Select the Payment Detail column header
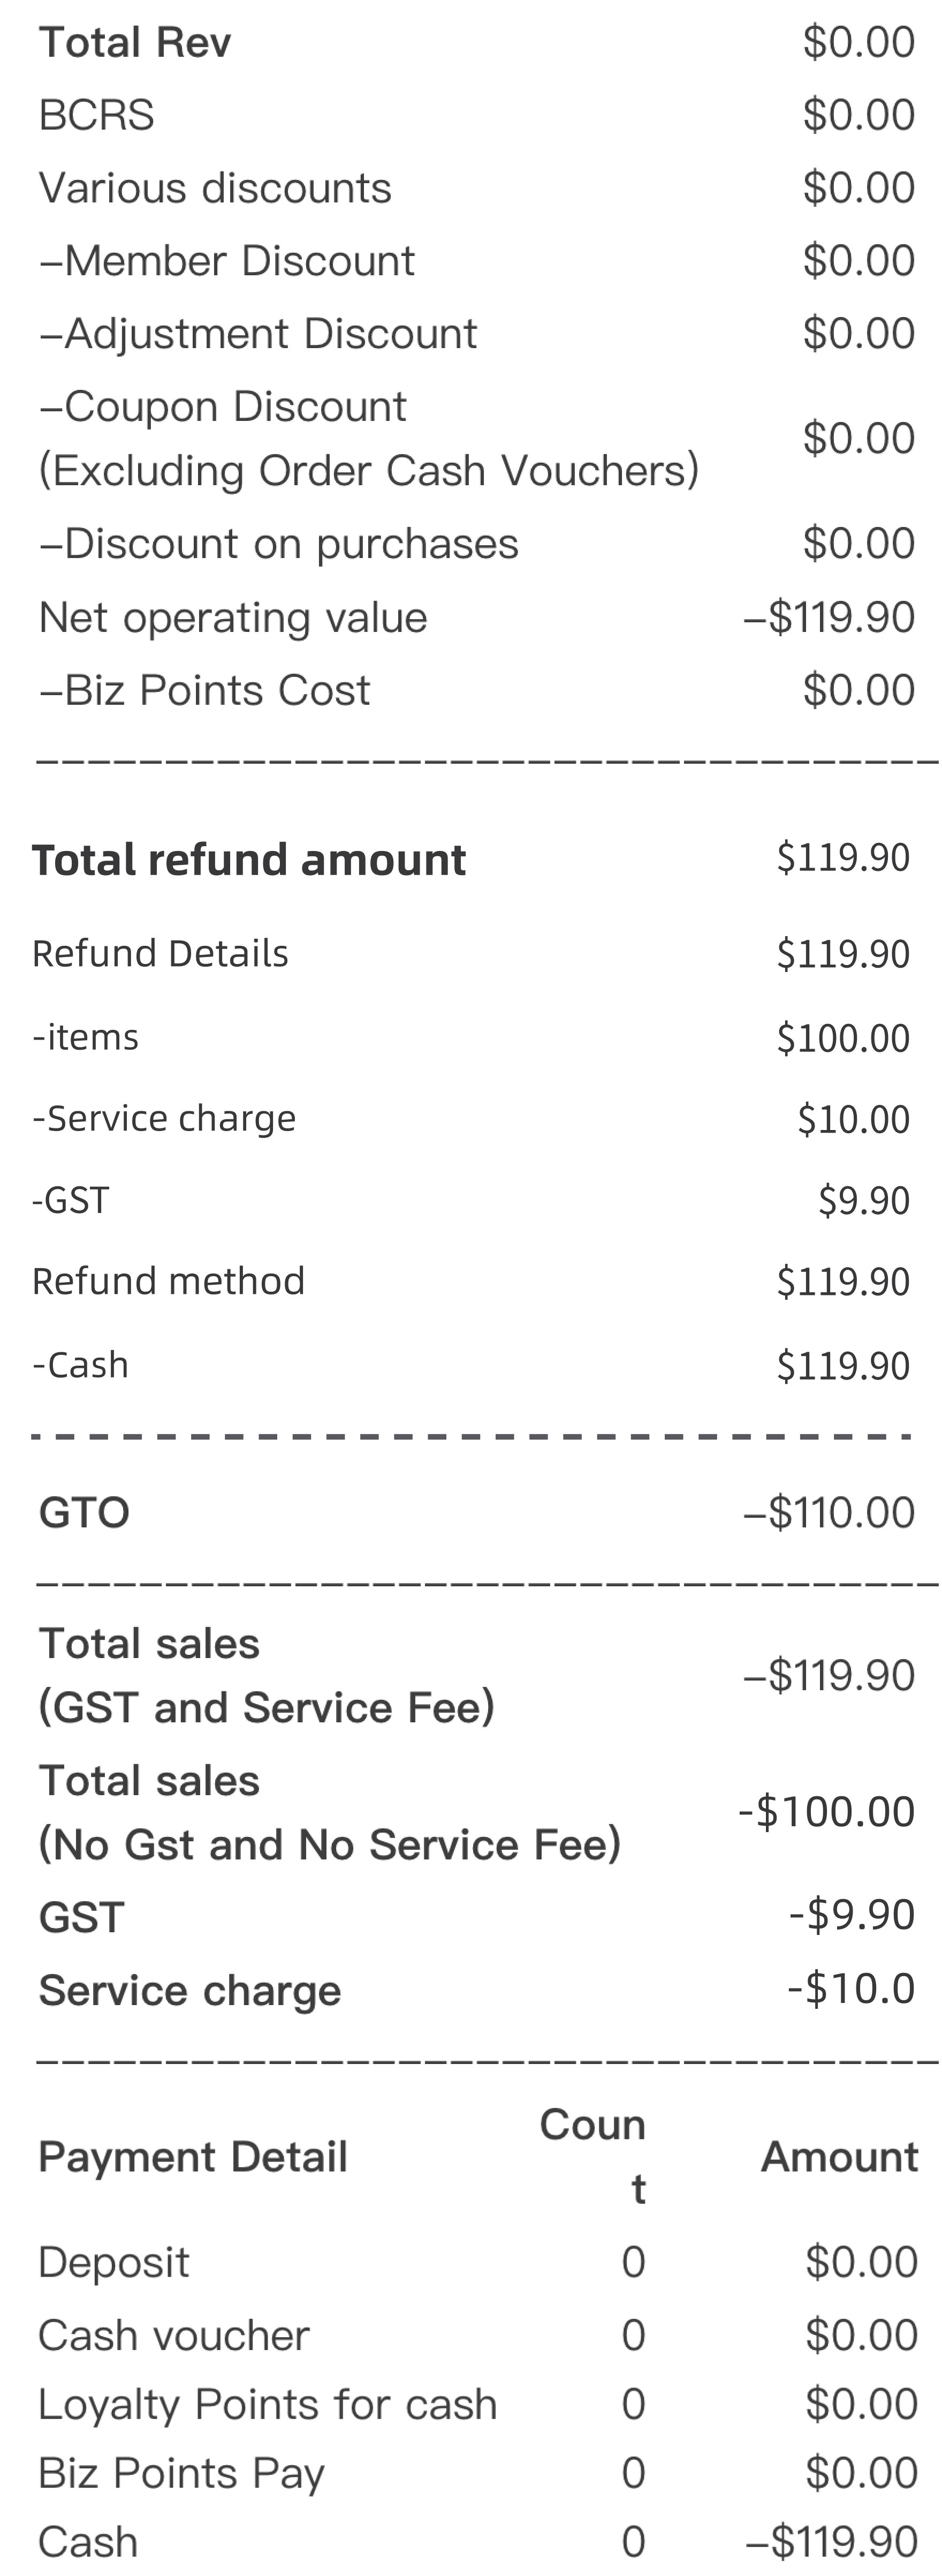The image size is (942, 2576). pos(193,2157)
